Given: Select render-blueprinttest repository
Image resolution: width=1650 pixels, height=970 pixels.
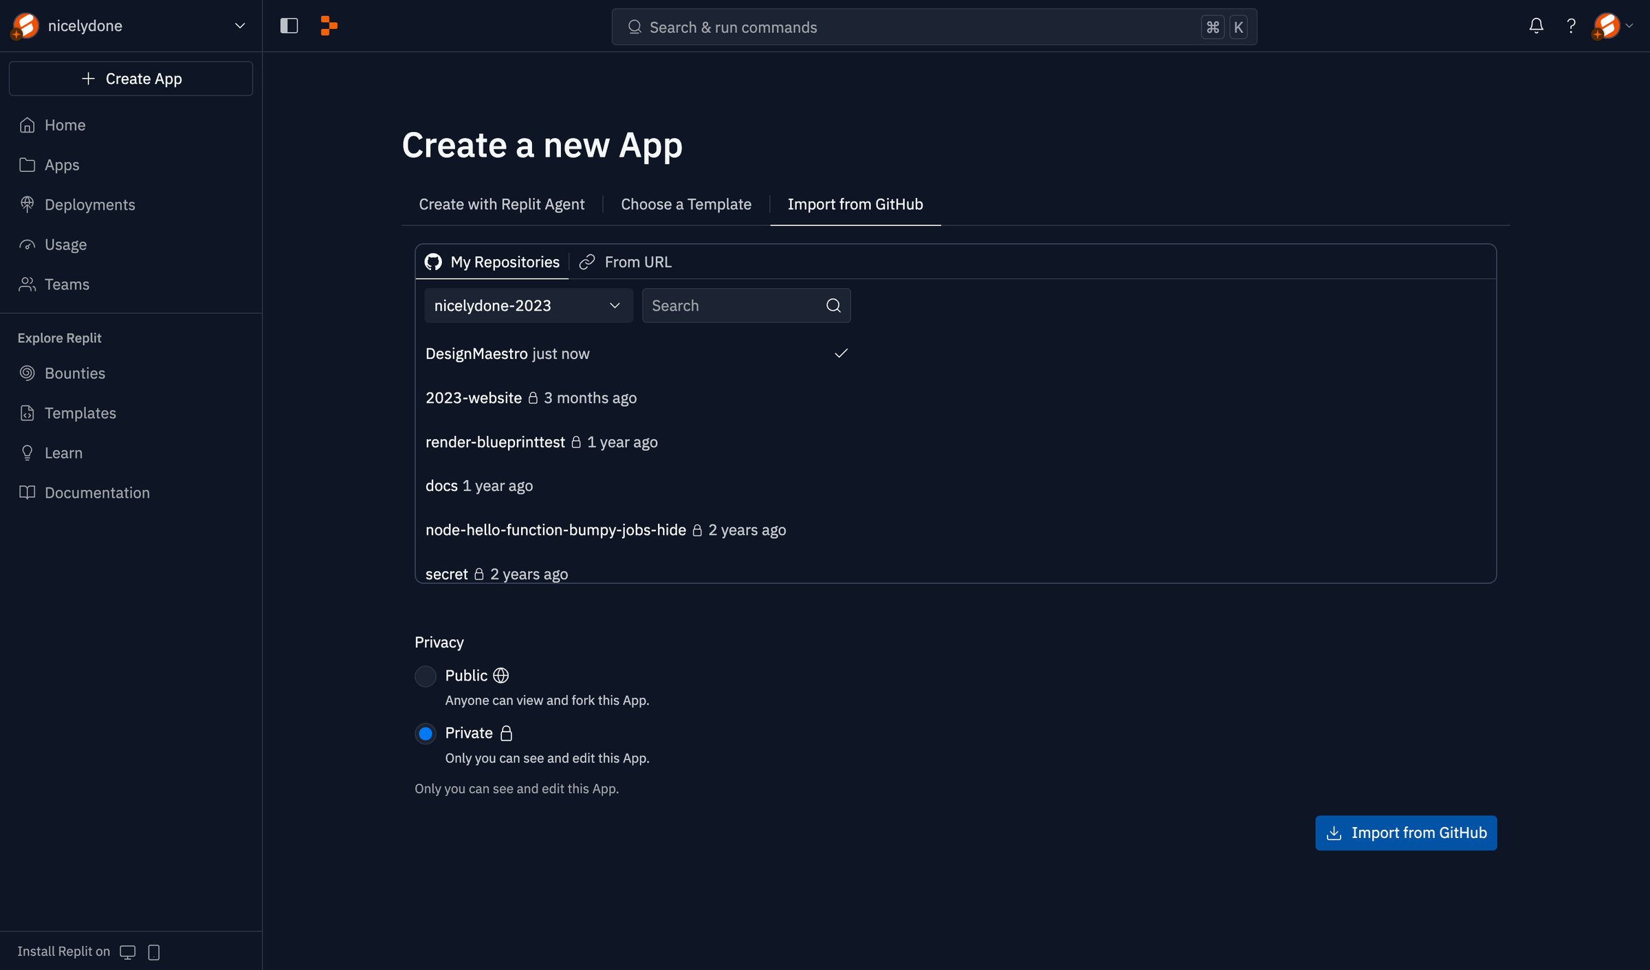Looking at the screenshot, I should tap(637, 441).
